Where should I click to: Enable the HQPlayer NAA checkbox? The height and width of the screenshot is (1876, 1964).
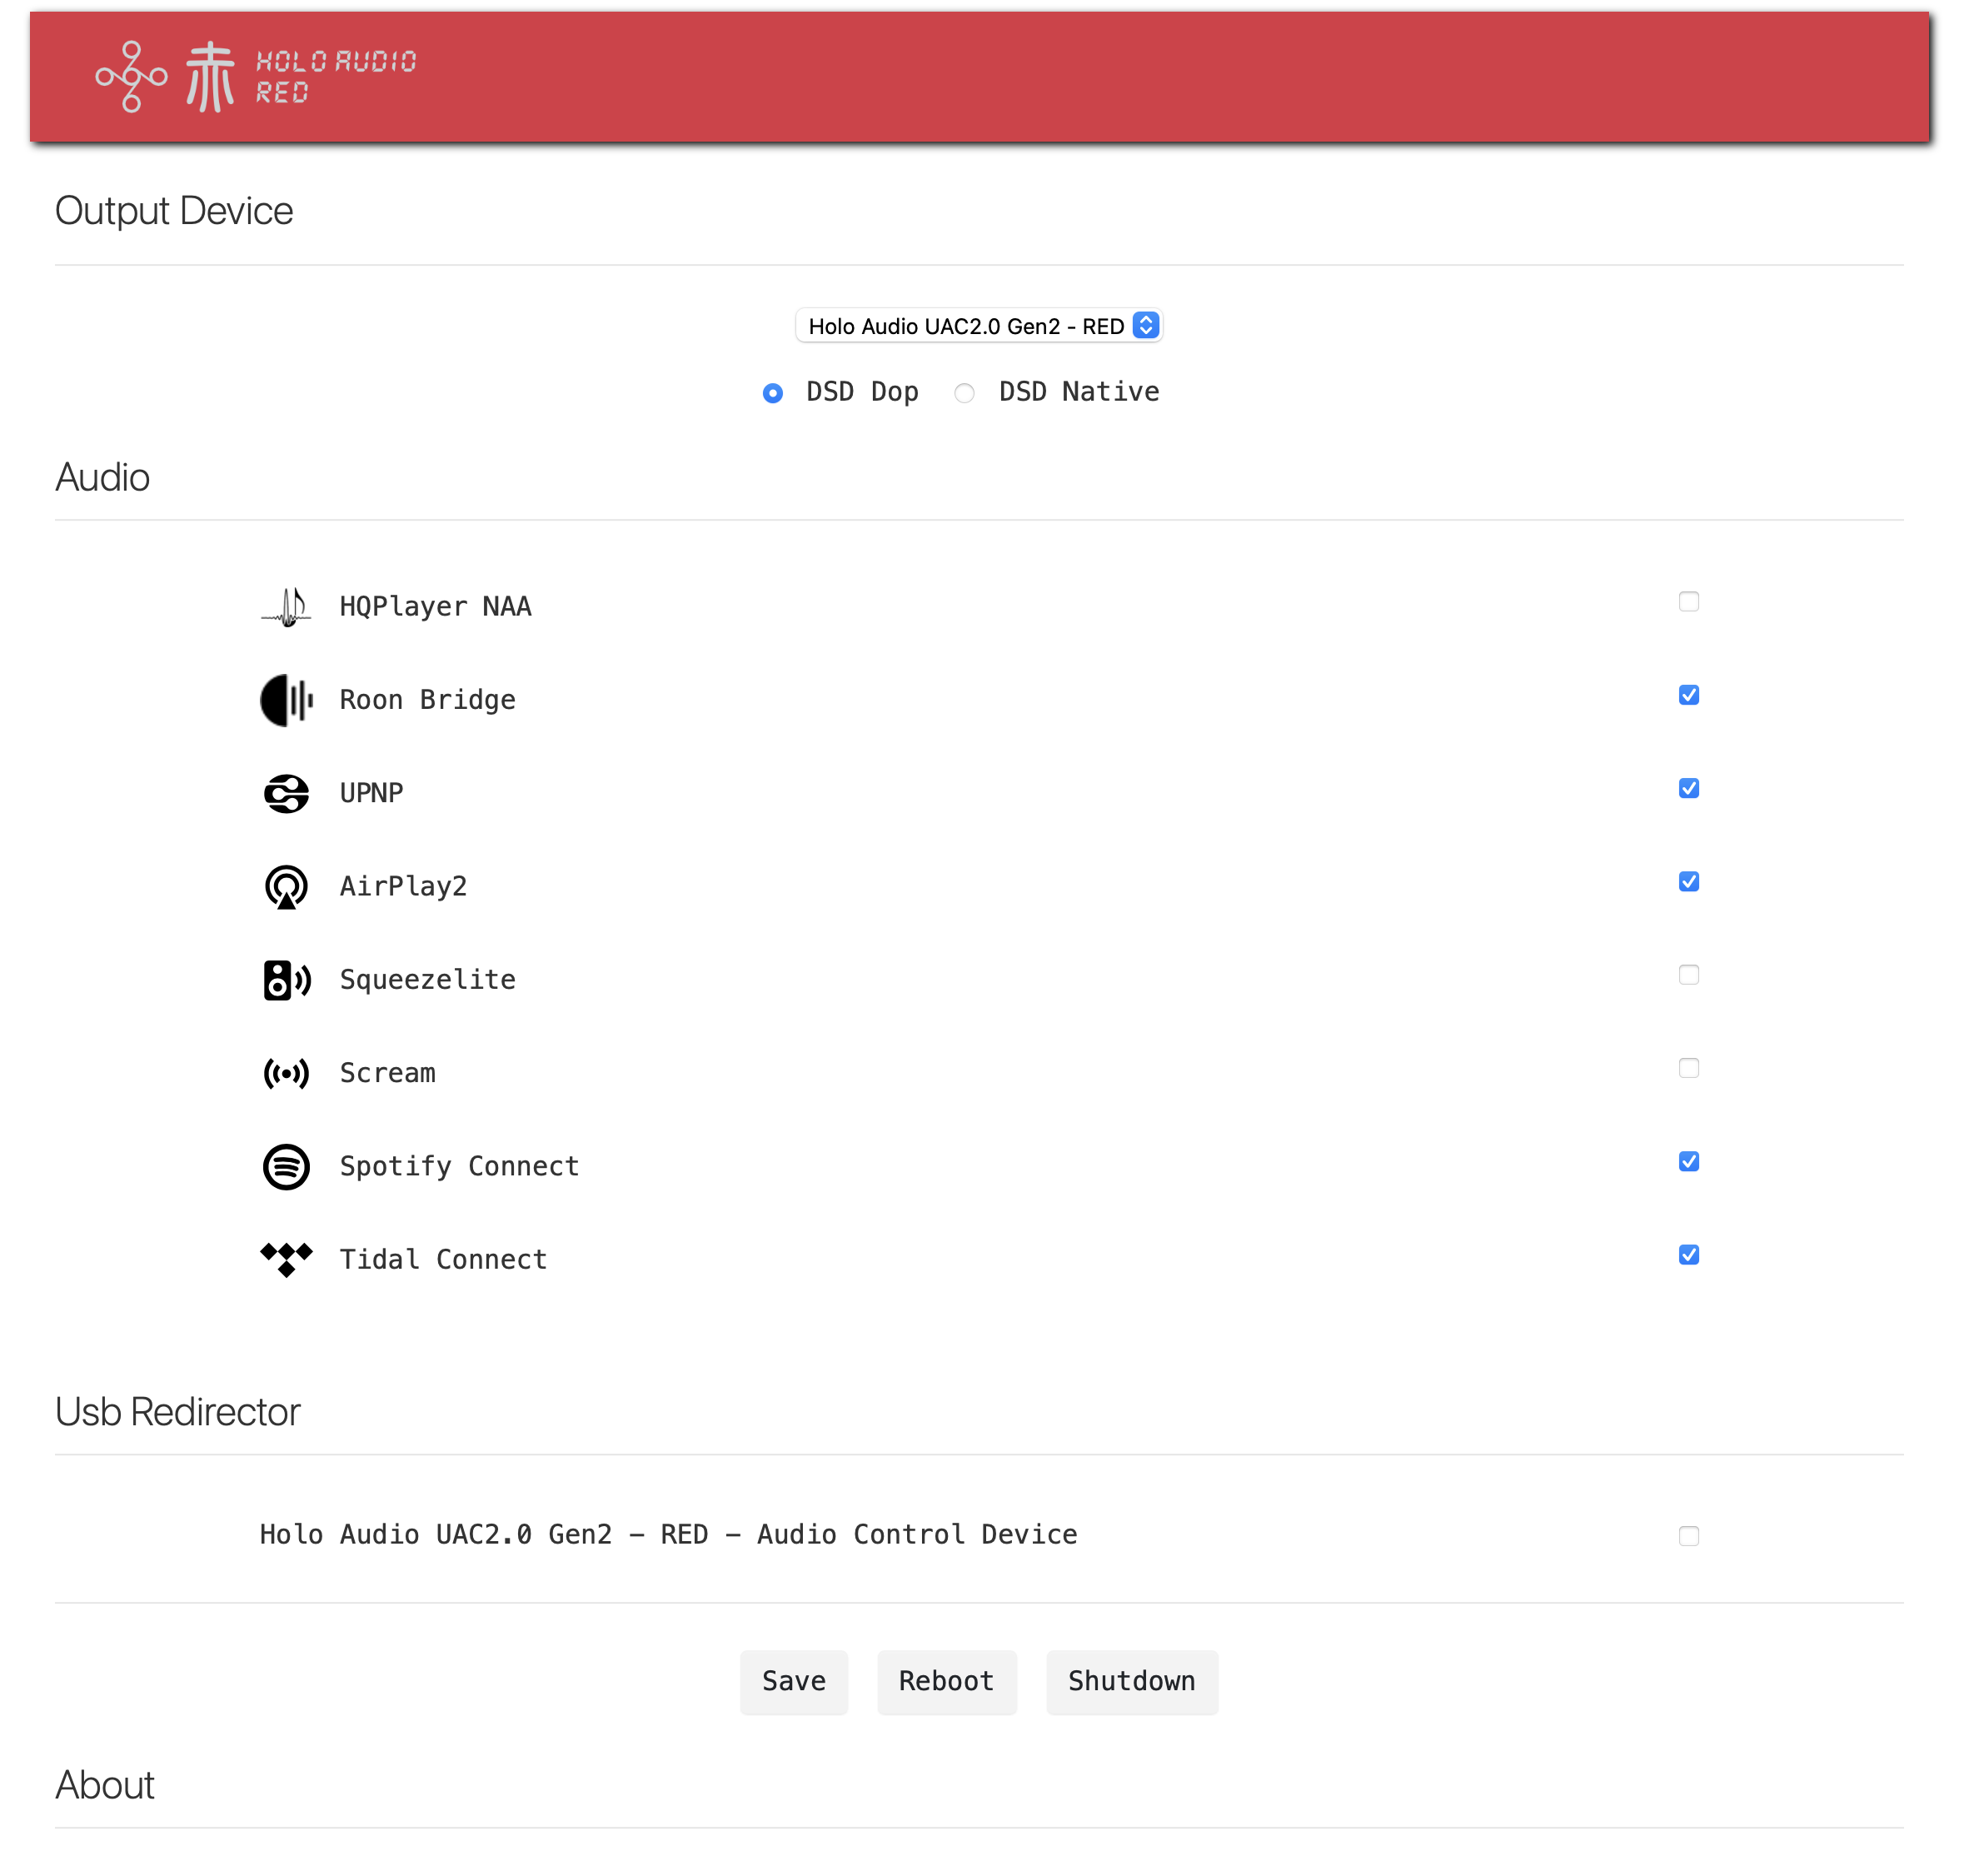coord(1688,601)
